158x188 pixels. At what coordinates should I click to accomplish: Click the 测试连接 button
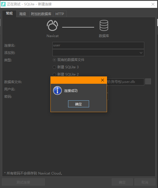[23, 182]
